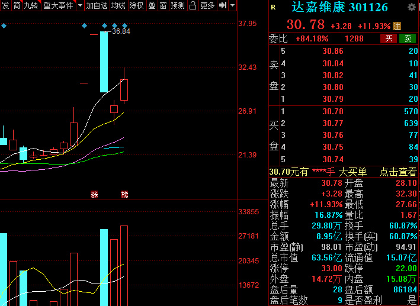
Task: Select sell level 1 price 30.79
Action: pyautogui.click(x=333, y=99)
